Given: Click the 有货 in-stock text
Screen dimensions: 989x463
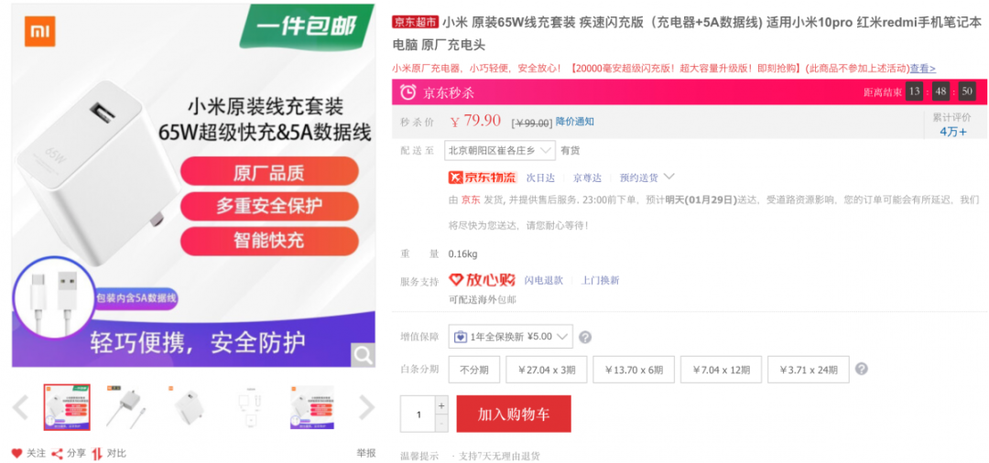Looking at the screenshot, I should [x=571, y=151].
